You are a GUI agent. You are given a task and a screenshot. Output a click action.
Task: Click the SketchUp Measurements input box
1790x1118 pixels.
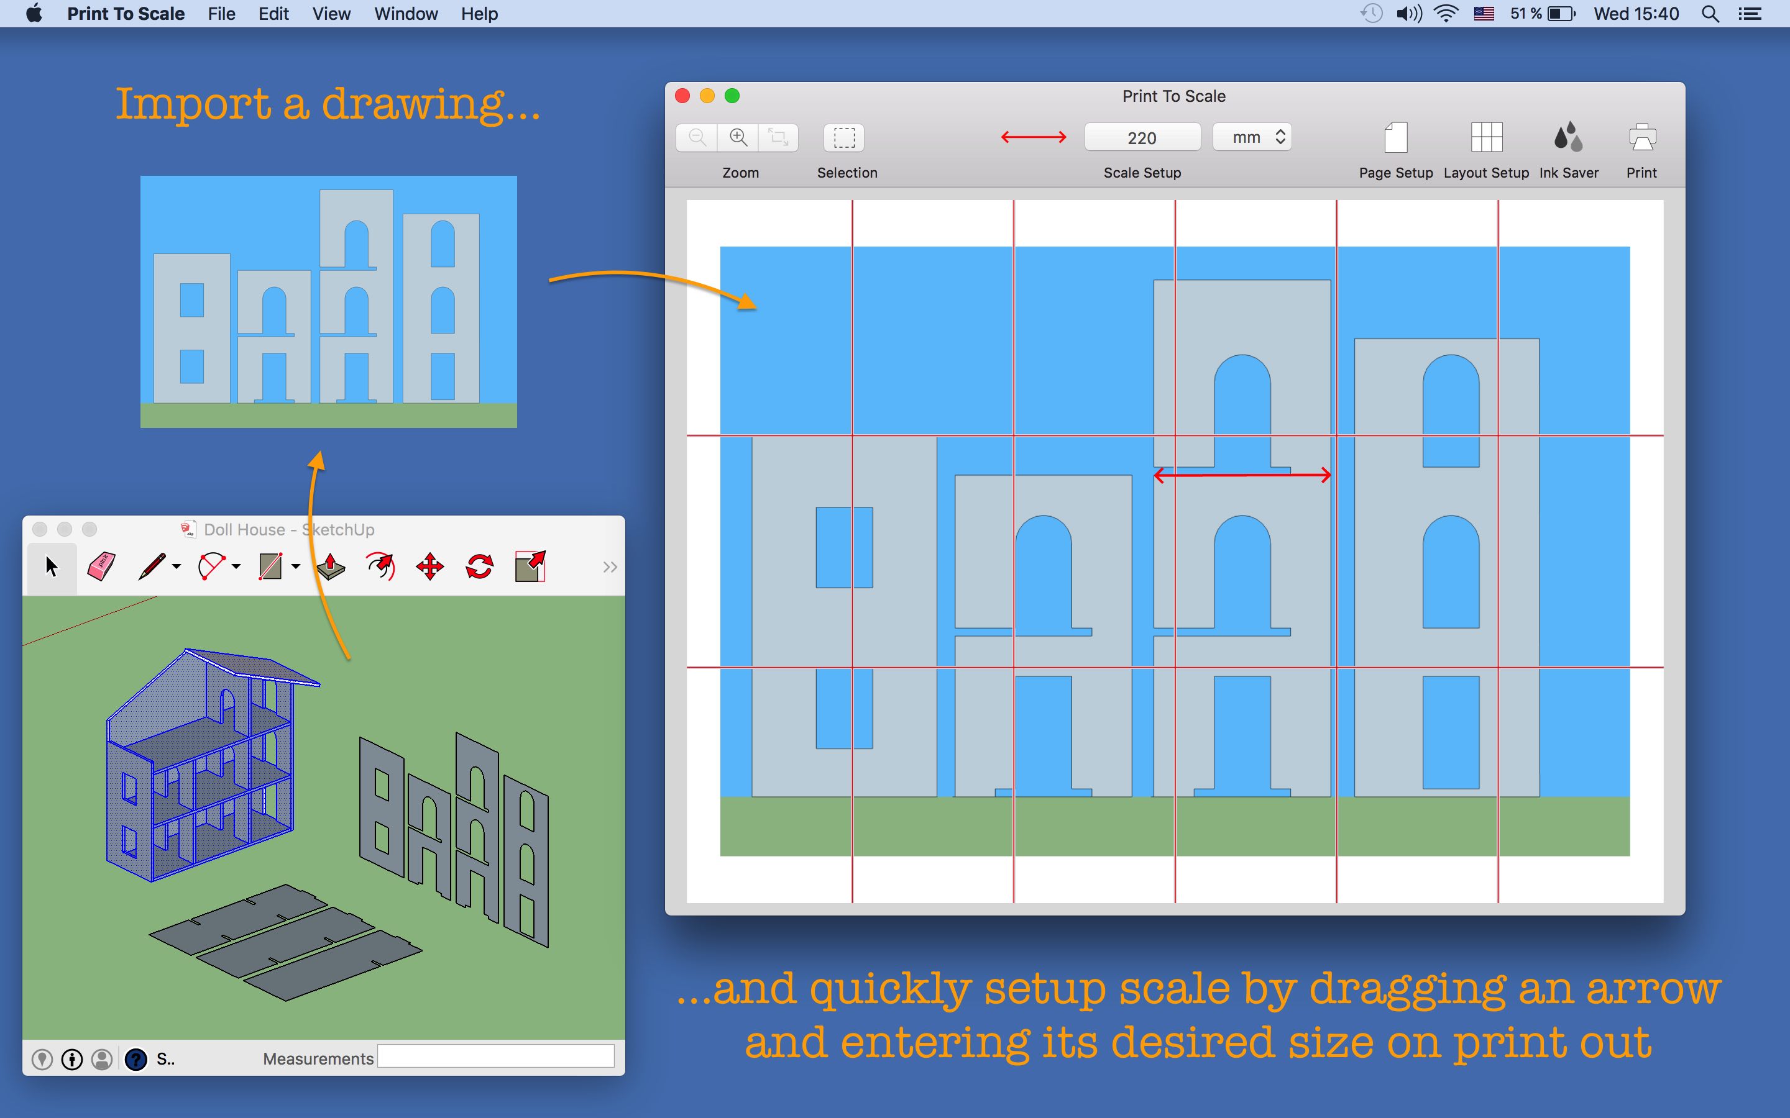tap(495, 1057)
